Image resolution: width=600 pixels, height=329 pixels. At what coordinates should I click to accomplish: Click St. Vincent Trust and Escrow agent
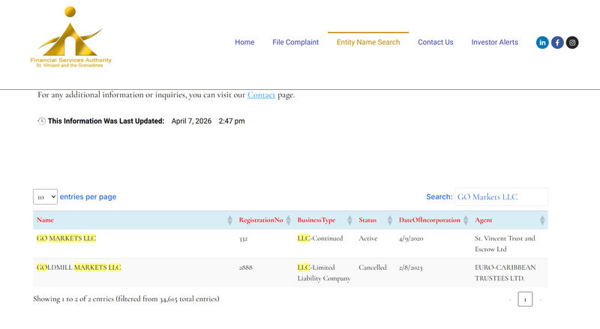505,244
